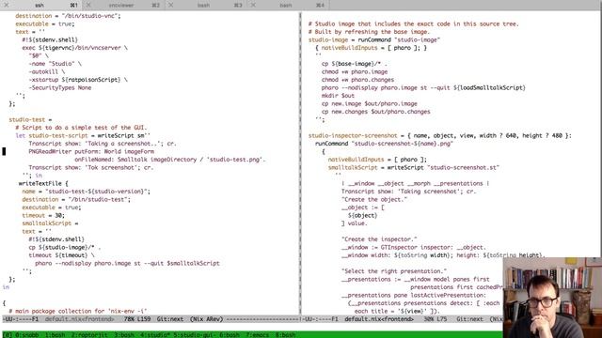Close the vncviewer tab with its X icon

[88, 5]
